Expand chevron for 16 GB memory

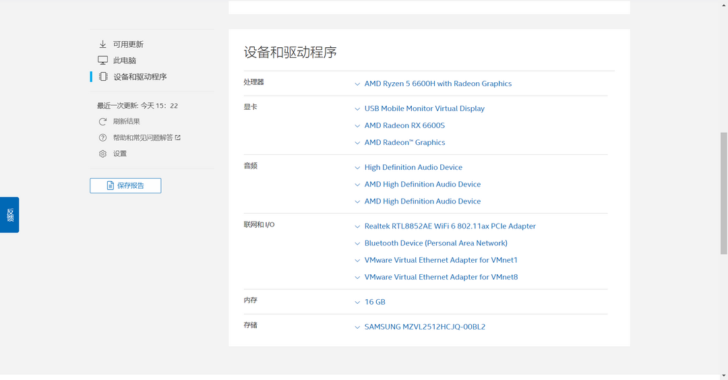pos(357,303)
